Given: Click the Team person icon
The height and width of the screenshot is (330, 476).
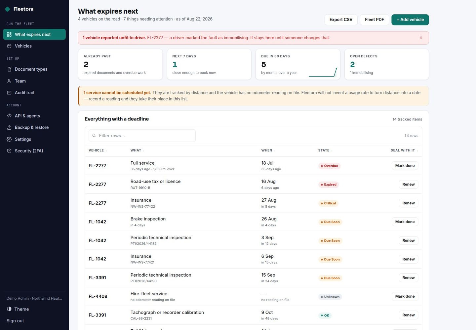Looking at the screenshot, I should [9, 81].
